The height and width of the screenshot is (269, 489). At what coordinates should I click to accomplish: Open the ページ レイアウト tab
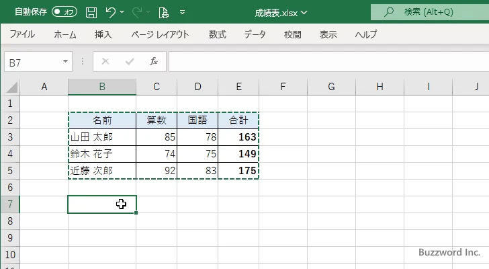160,34
